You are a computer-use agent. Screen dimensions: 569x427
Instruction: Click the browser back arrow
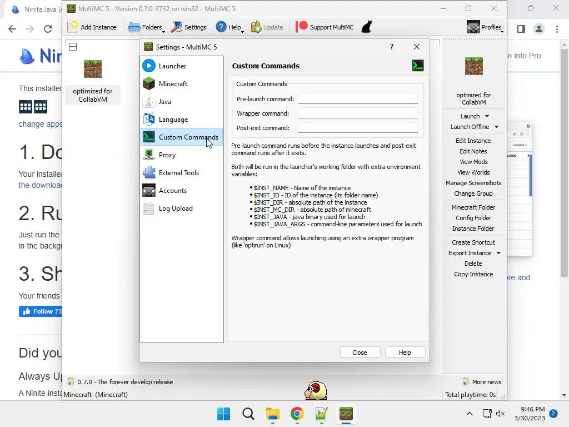[12, 29]
